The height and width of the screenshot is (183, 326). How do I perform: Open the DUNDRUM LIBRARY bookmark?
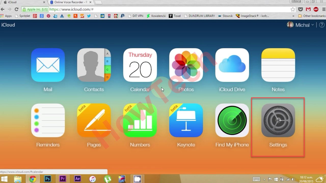(199, 16)
